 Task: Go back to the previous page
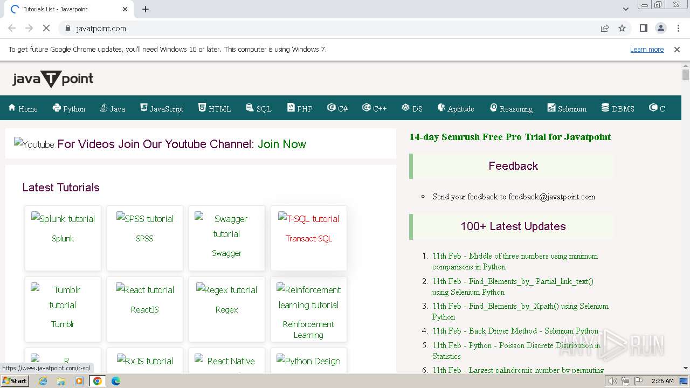click(x=12, y=28)
